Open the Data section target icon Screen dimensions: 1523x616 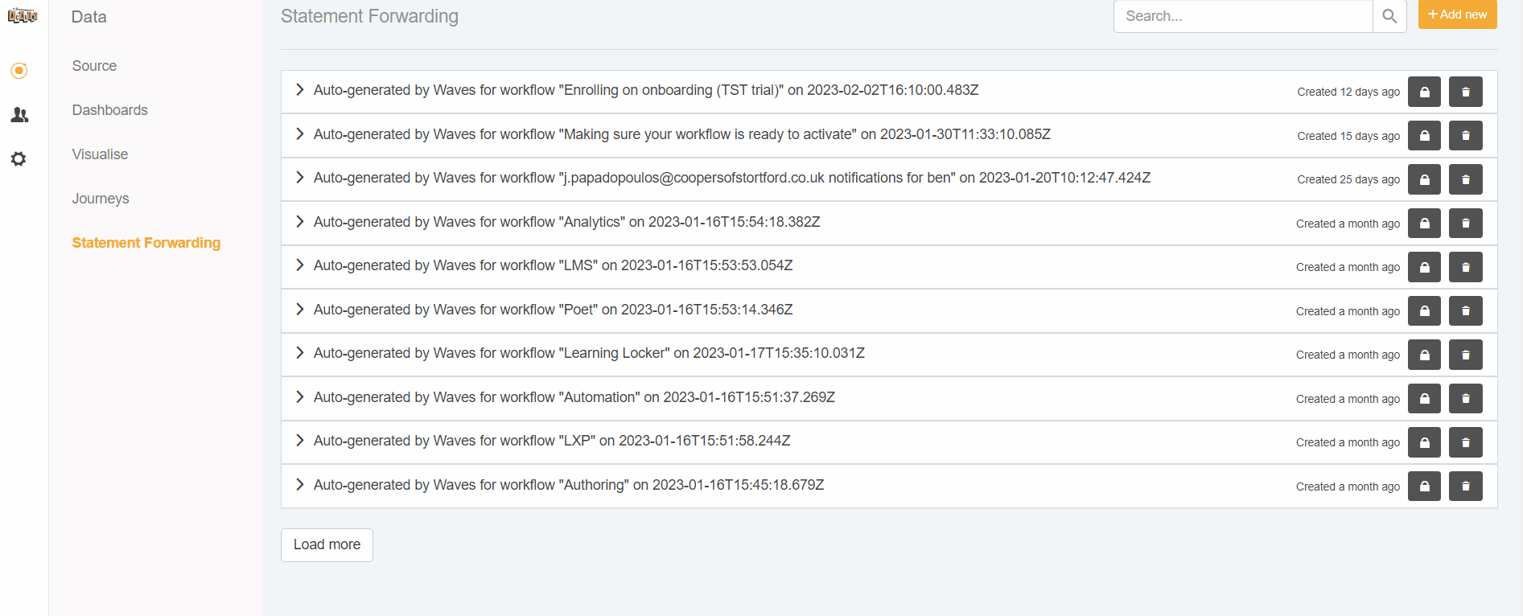pos(19,71)
